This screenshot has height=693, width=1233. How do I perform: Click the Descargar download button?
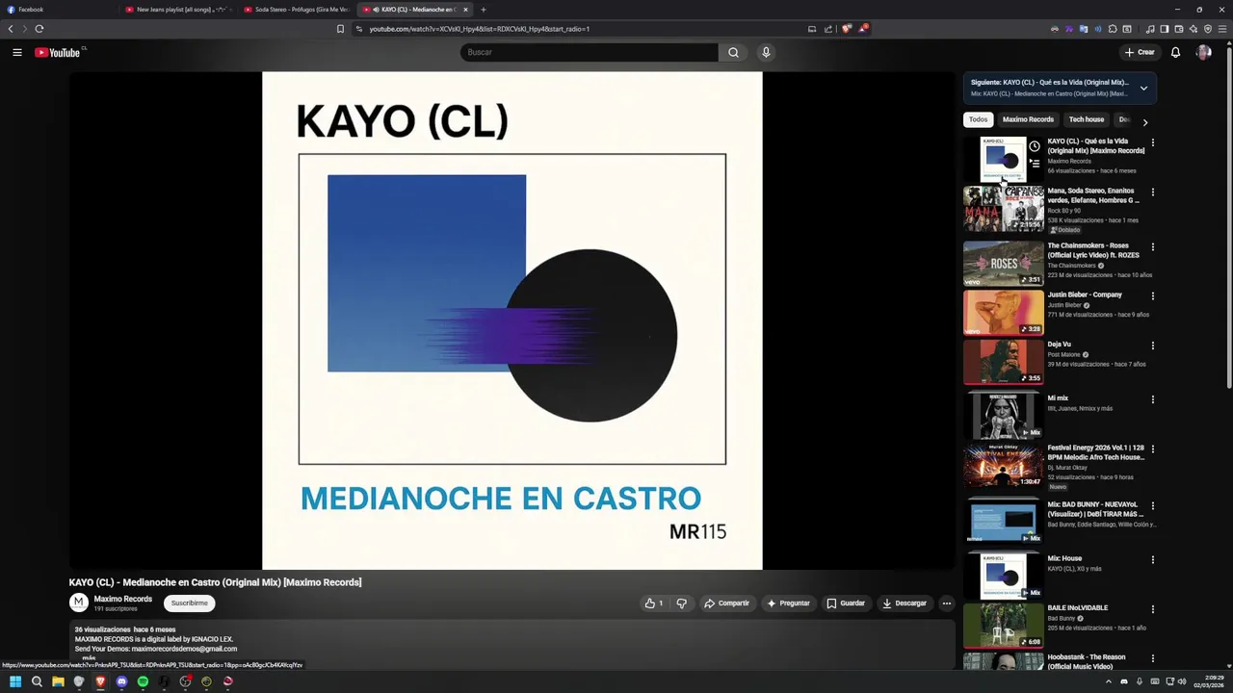point(904,603)
